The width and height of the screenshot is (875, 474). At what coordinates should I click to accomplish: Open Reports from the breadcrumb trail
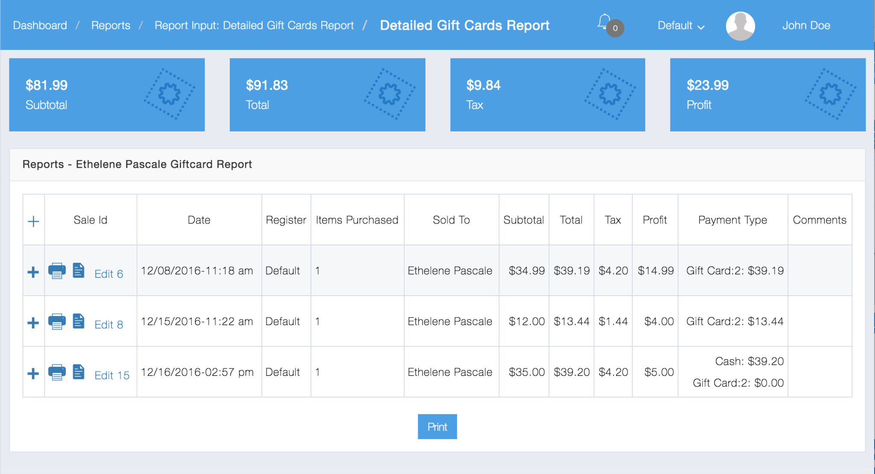point(111,25)
